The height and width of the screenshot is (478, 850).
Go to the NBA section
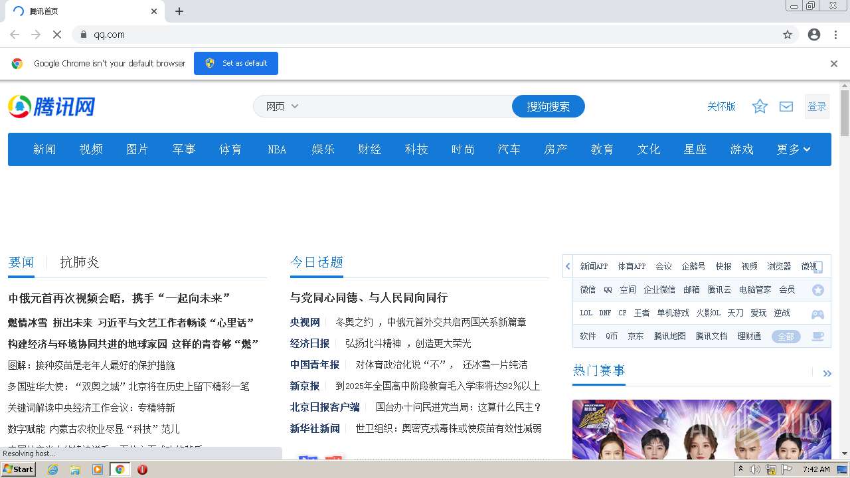[277, 149]
